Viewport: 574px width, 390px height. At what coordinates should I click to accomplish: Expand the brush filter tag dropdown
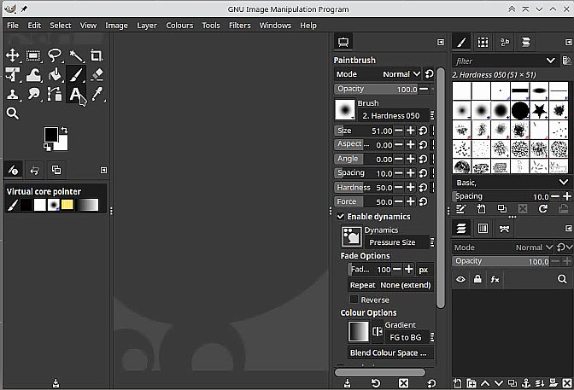(550, 61)
